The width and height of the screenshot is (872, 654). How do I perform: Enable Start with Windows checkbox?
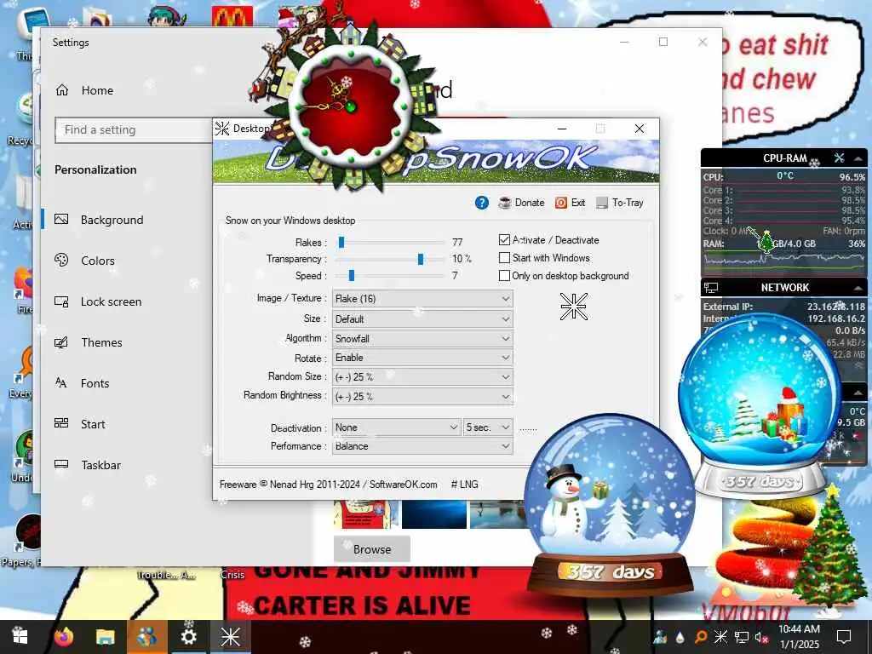[504, 257]
